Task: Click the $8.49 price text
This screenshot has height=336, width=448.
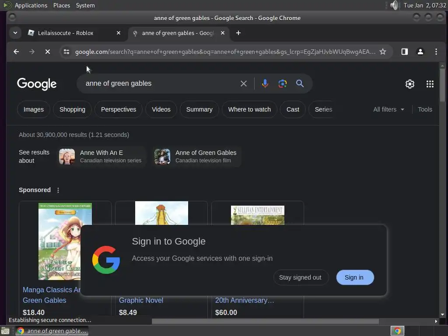Action: click(x=128, y=312)
